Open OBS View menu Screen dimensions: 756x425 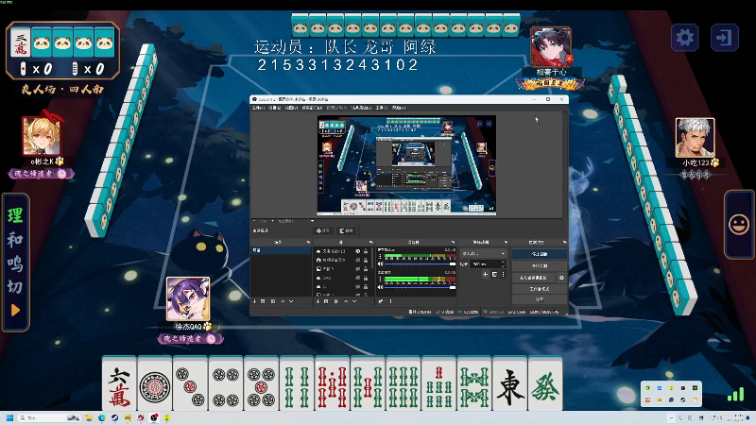[x=292, y=108]
